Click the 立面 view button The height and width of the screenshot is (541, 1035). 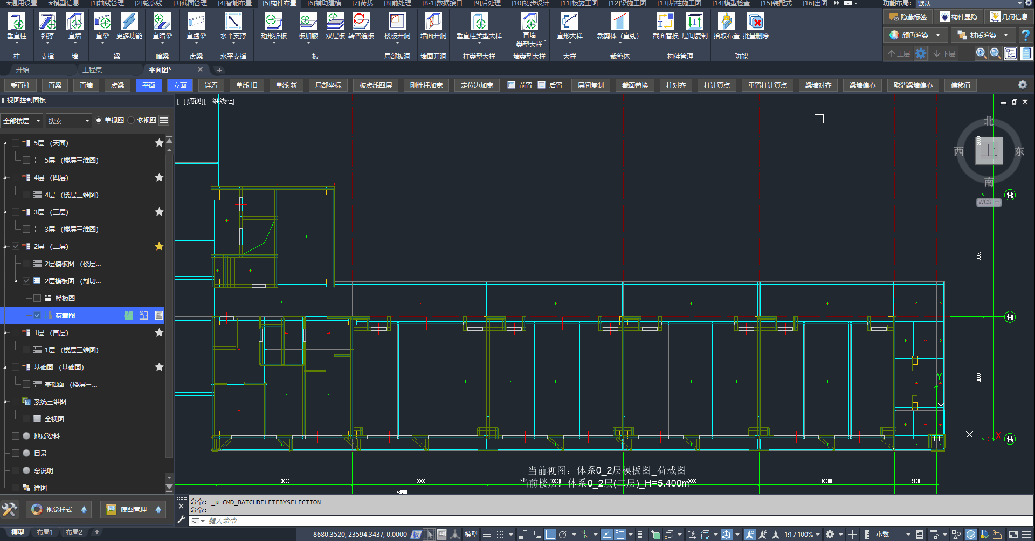(x=180, y=85)
